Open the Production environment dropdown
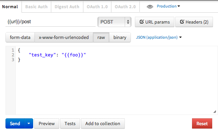The image size is (218, 132). 168,6
